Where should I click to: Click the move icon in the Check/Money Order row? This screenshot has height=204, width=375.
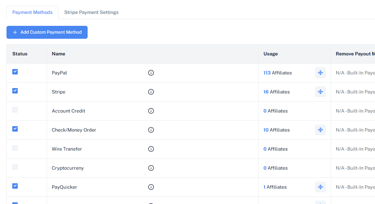[x=320, y=130]
